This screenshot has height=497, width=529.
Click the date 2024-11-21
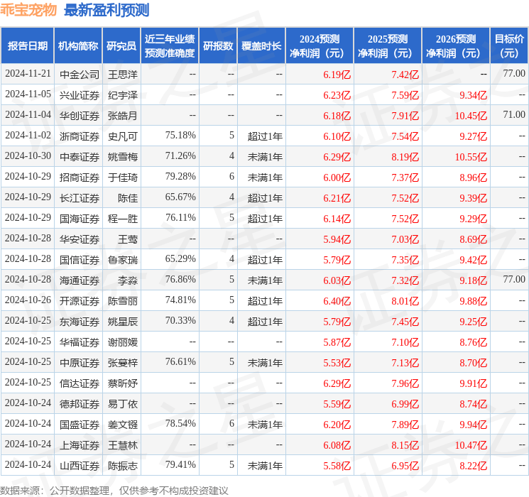[x=28, y=73]
